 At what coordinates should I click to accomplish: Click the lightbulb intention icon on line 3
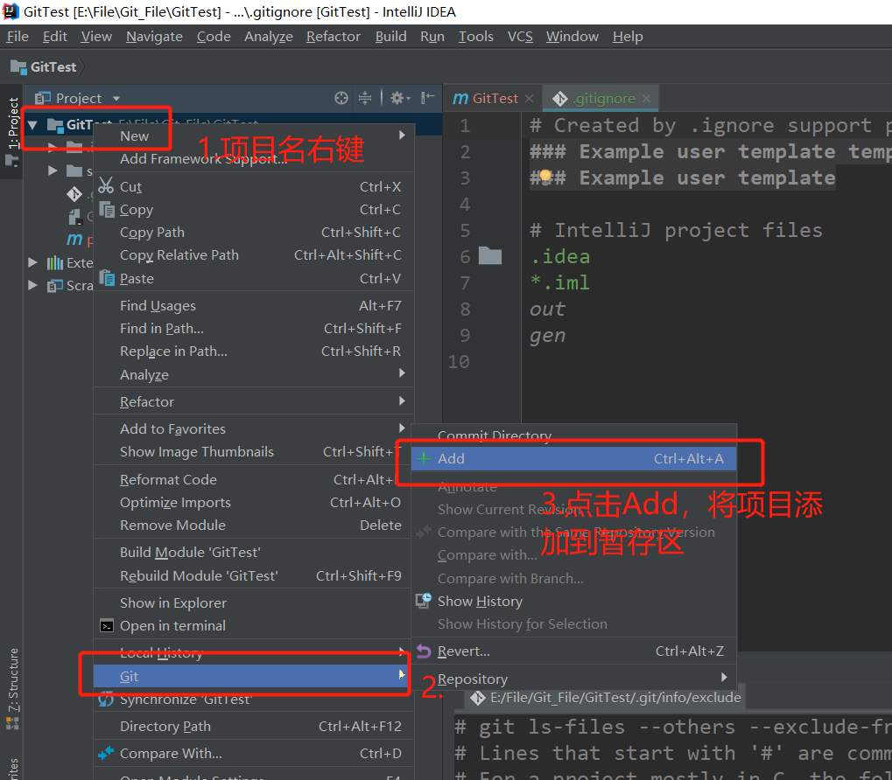click(x=545, y=177)
